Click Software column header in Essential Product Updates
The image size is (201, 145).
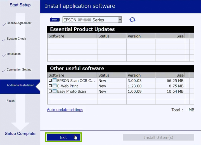pos(72,36)
